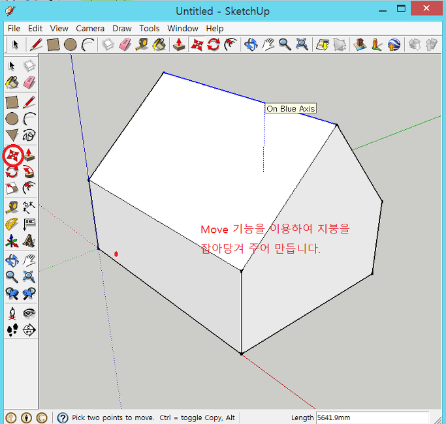This screenshot has width=446, height=424.
Task: Select the 3D Text tool
Action: (x=29, y=241)
